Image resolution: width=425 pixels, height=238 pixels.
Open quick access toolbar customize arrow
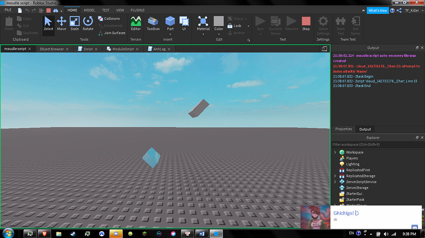click(62, 11)
